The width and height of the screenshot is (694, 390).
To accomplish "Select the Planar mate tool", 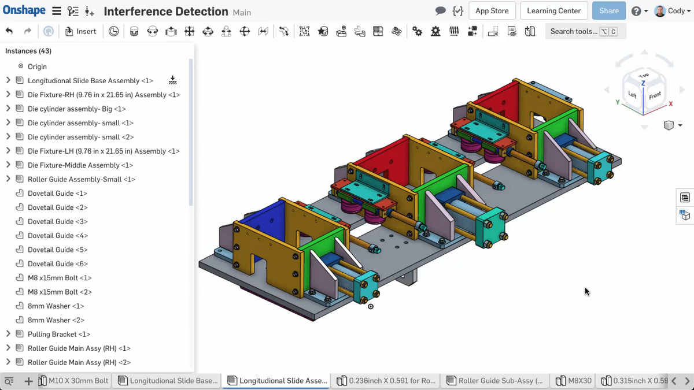I will pos(189,31).
